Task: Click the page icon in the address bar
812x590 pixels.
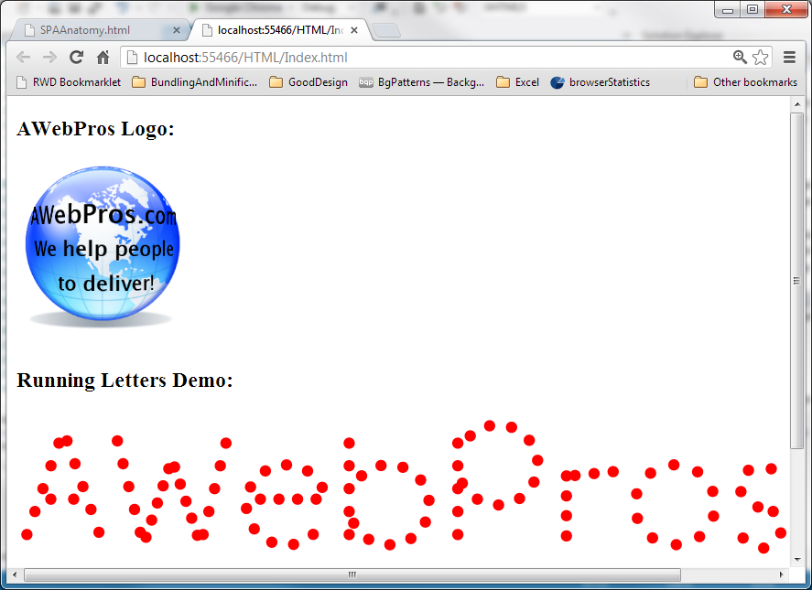Action: [x=133, y=58]
